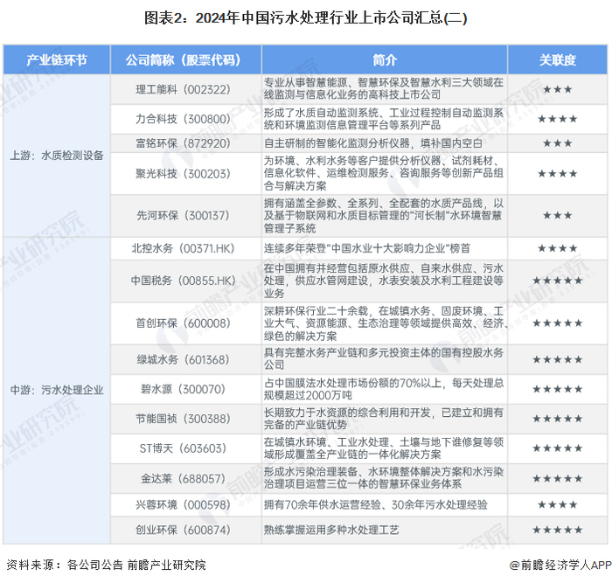Click the 北控水务 star rating
Image resolution: width=612 pixels, height=583 pixels.
point(558,248)
